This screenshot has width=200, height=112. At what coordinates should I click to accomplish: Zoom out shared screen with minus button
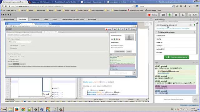point(147,24)
